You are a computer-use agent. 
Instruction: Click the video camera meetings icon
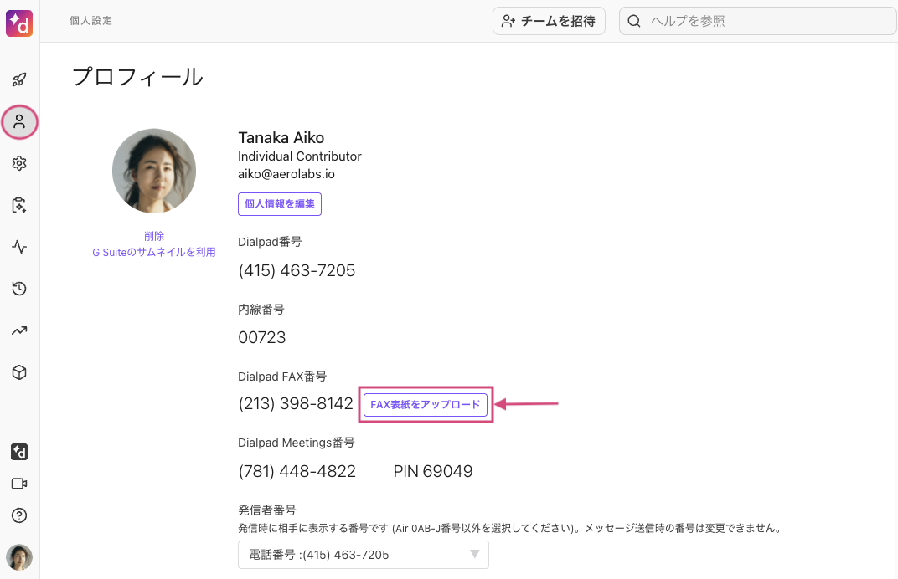pos(19,484)
